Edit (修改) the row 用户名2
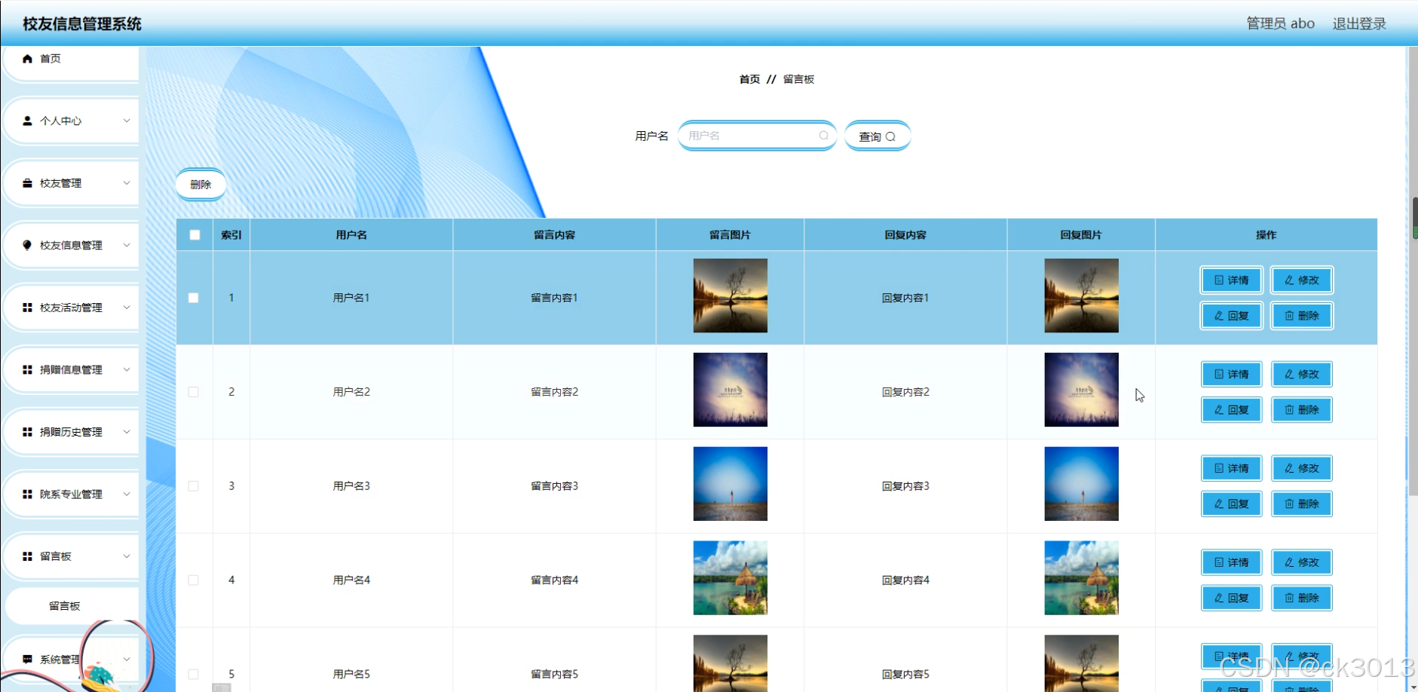Image resolution: width=1418 pixels, height=692 pixels. (1302, 375)
